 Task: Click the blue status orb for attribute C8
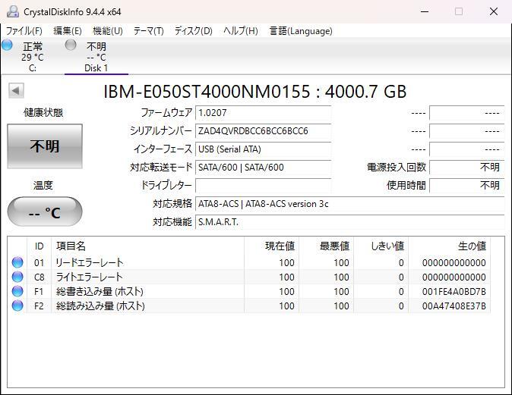click(x=17, y=277)
